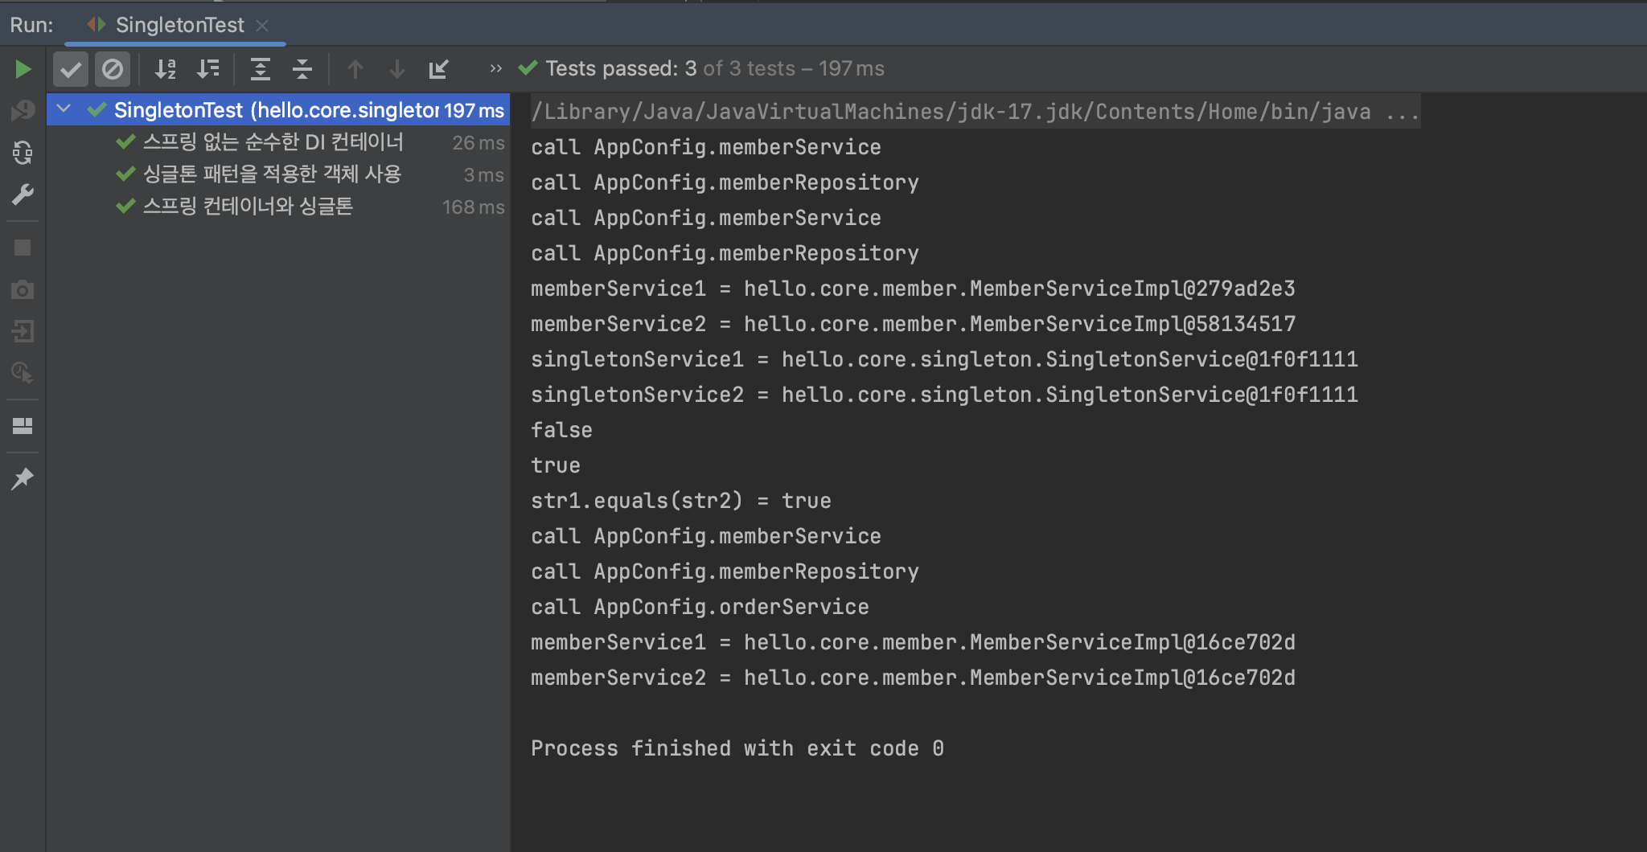1647x852 pixels.
Task: Collapse the SingletonTest root tree node
Action: [x=64, y=109]
